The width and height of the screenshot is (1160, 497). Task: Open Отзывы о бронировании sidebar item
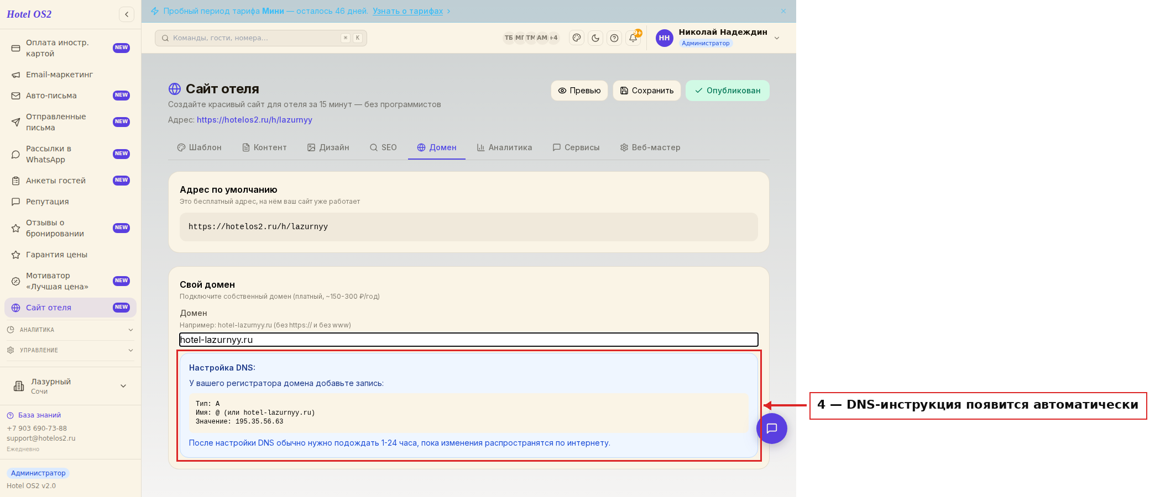[71, 228]
